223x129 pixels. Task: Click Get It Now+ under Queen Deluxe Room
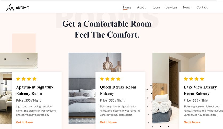(x=108, y=122)
